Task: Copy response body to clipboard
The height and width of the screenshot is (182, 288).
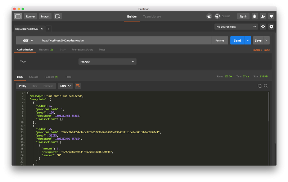Action: click(x=259, y=86)
